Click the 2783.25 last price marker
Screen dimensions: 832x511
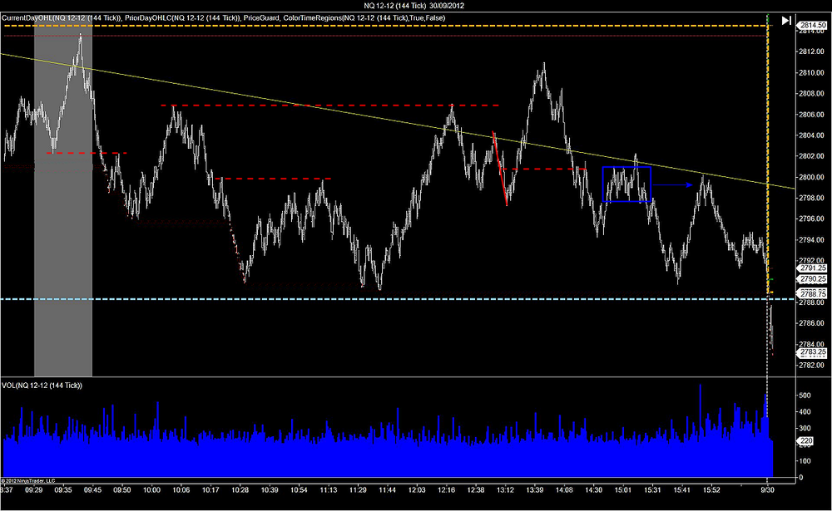[813, 352]
